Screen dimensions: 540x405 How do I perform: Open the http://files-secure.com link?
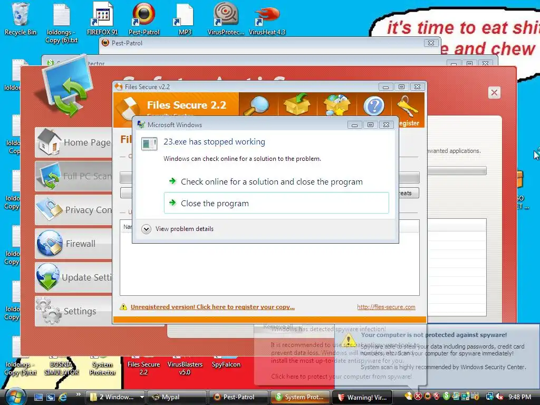tap(386, 307)
